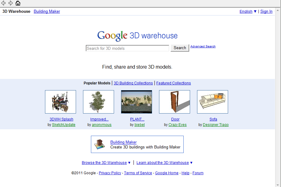Open the PLANT model thumbnail
Screen dimensions: 281x187
pyautogui.click(x=137, y=102)
